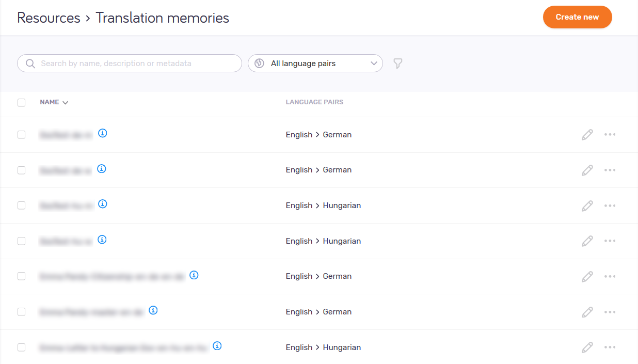The width and height of the screenshot is (638, 364).
Task: Click the Language Pairs column header
Action: click(314, 102)
